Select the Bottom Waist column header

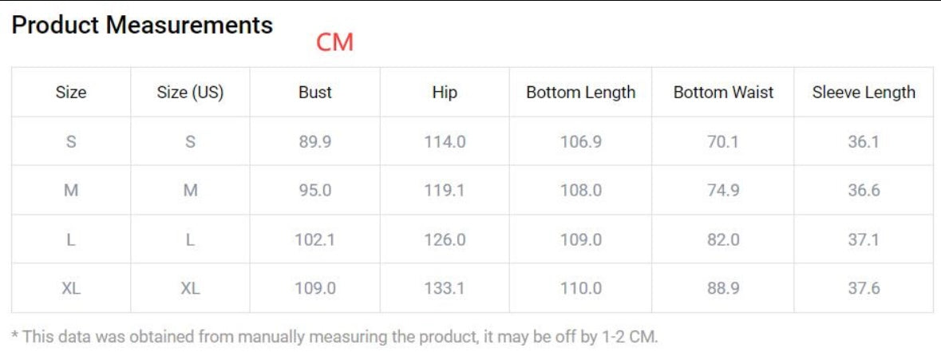(x=723, y=93)
